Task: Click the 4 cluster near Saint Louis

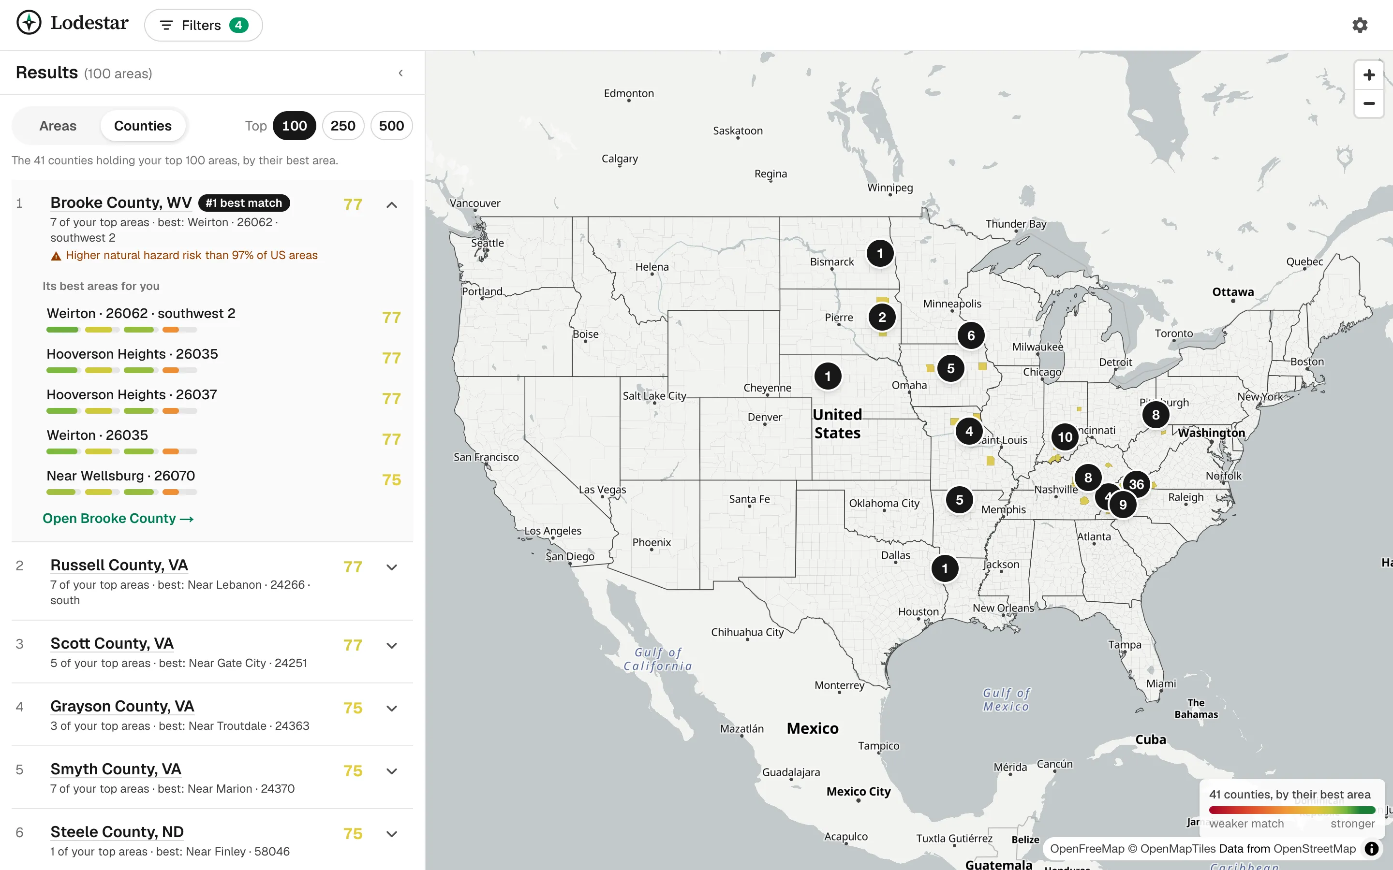Action: (969, 431)
